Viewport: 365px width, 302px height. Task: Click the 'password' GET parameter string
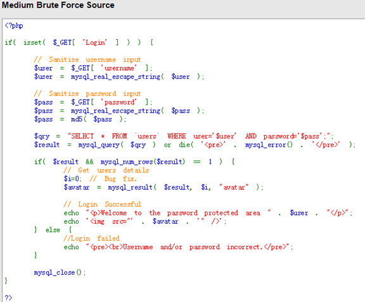119,102
